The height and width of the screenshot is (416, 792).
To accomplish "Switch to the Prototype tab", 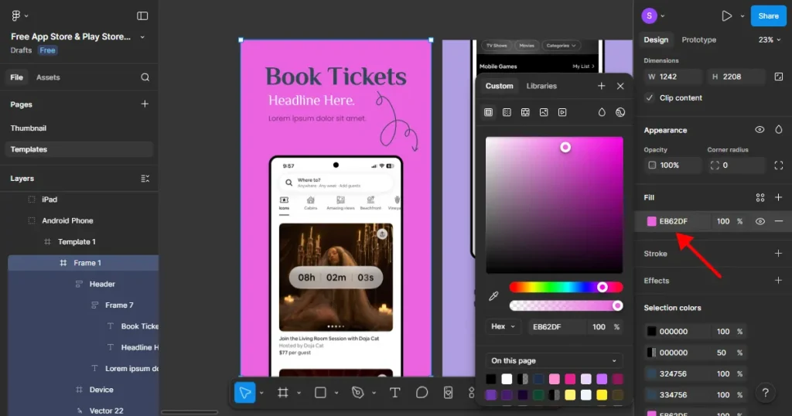I will click(x=698, y=40).
